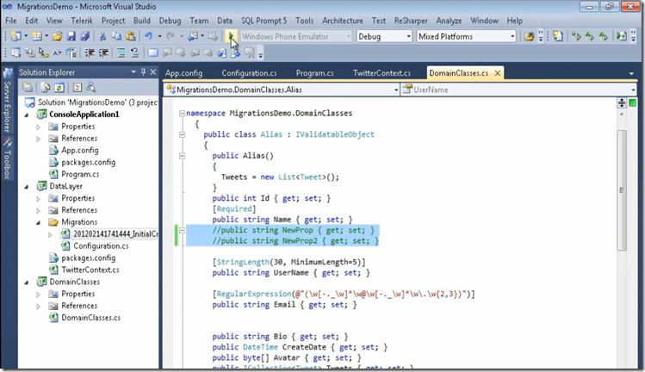The height and width of the screenshot is (372, 645).
Task: Open the Solution Explorer window options arrow
Action: 133,72
